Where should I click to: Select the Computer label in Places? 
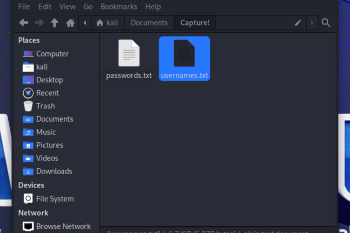point(52,54)
